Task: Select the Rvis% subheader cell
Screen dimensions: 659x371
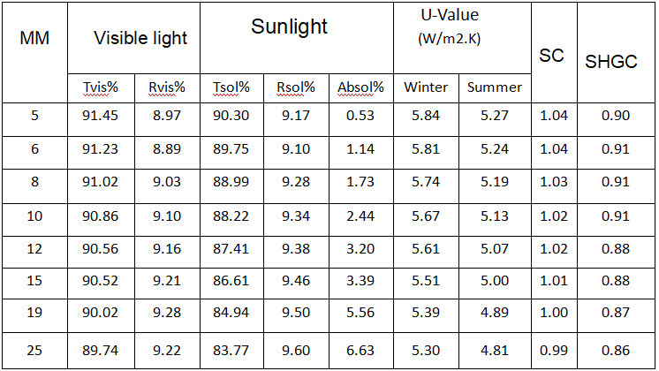Action: pos(167,88)
